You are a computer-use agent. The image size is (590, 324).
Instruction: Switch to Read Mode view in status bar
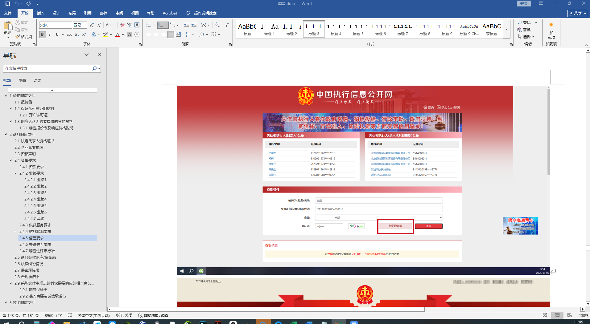[545, 315]
